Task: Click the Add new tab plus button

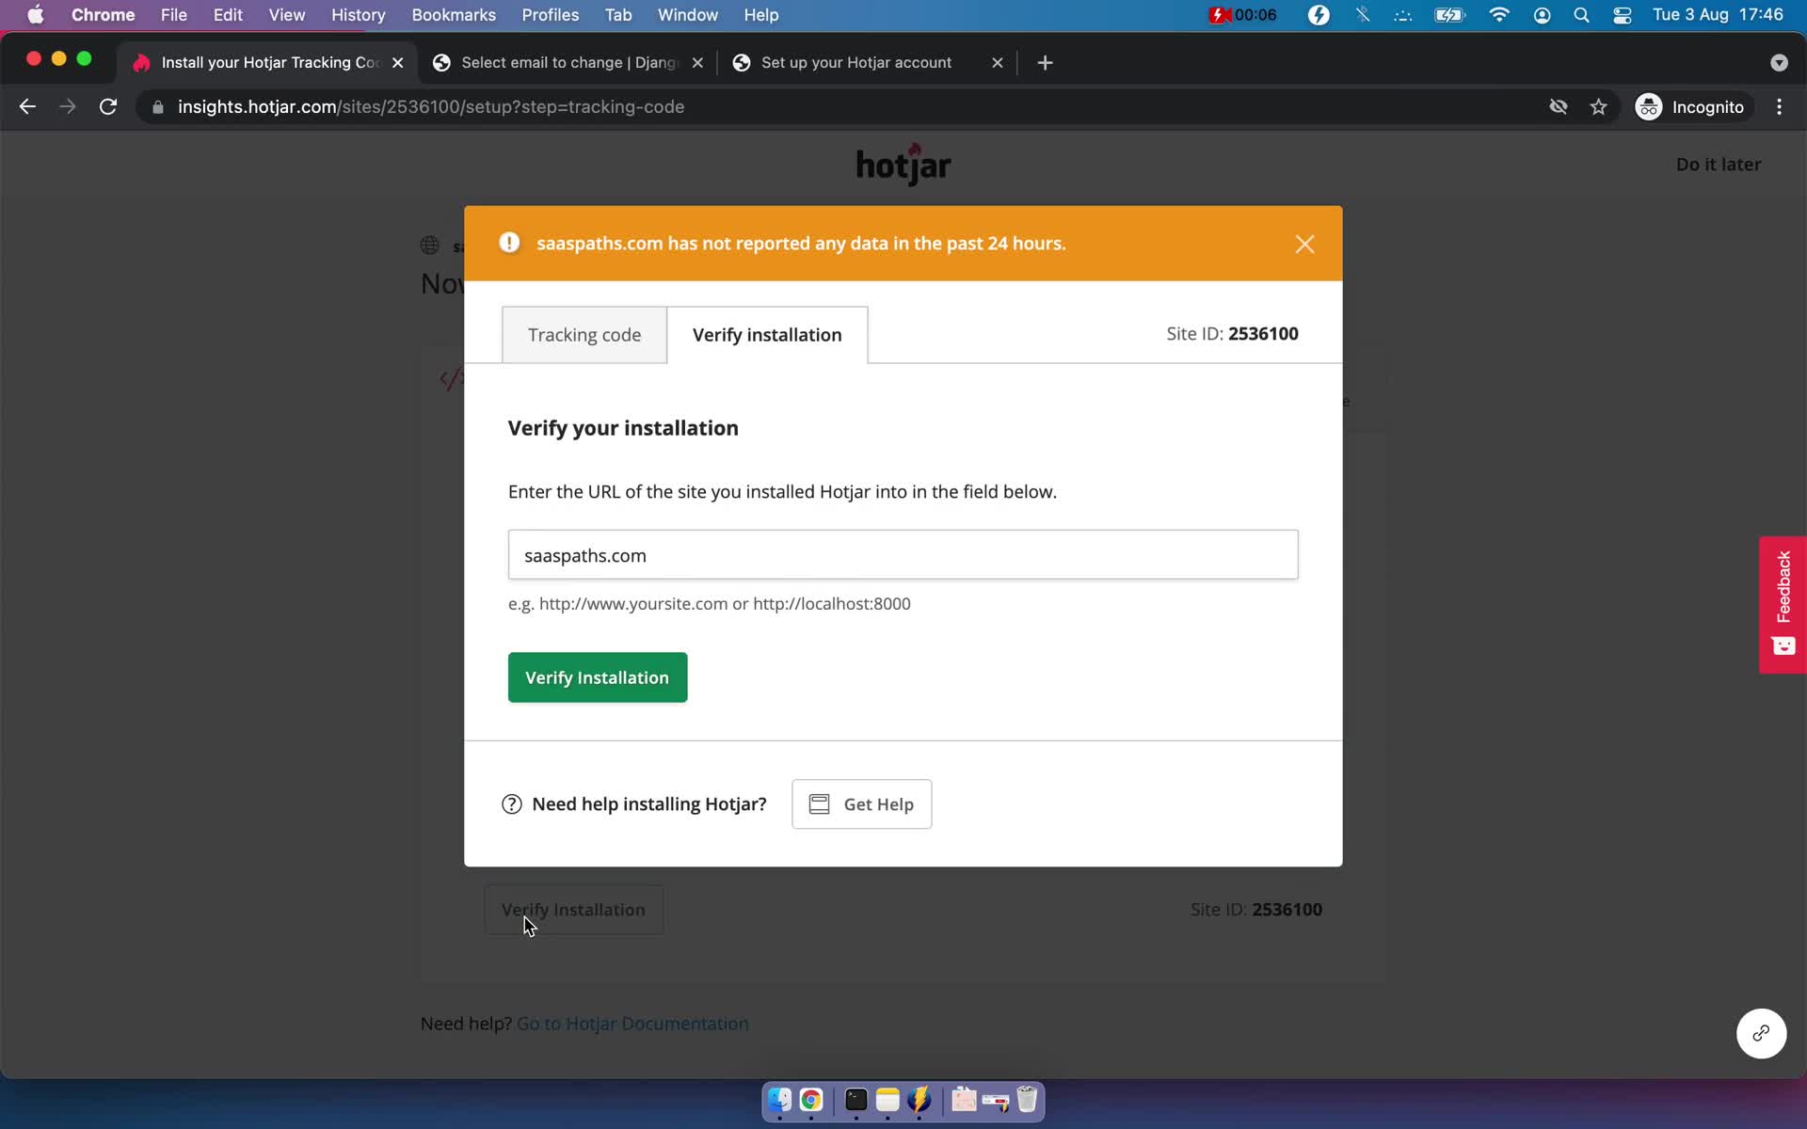Action: click(1045, 61)
